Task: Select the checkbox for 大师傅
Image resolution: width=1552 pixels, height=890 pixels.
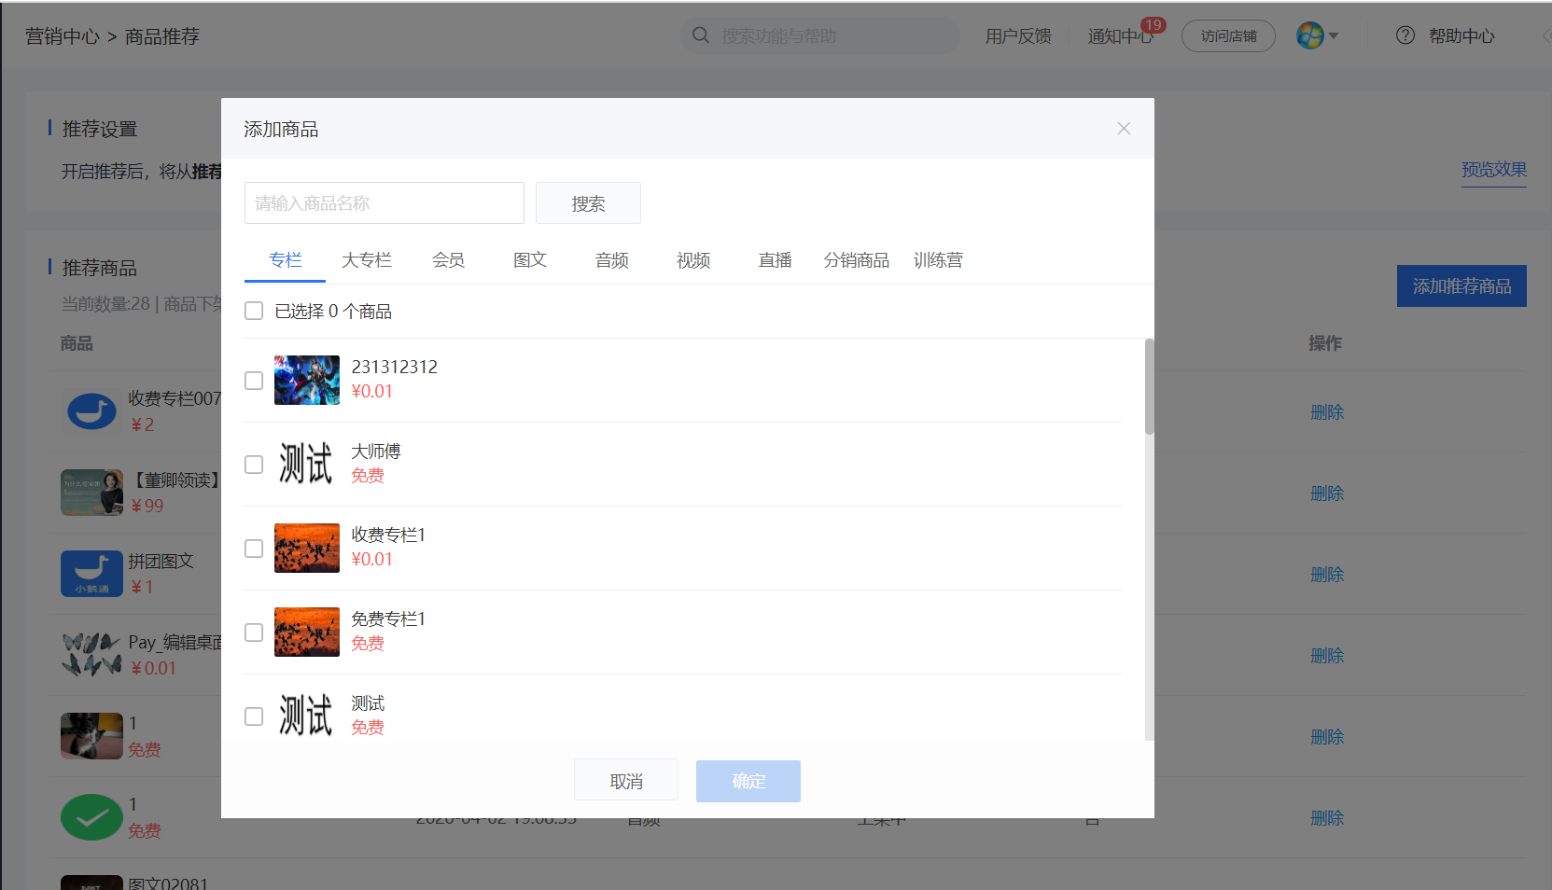Action: pos(254,465)
